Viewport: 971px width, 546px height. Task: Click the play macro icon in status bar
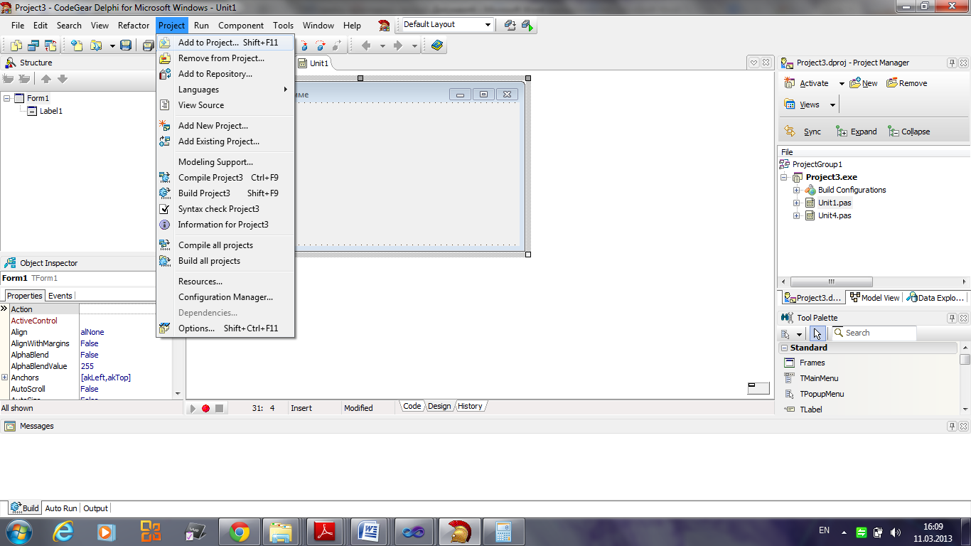pyautogui.click(x=193, y=408)
